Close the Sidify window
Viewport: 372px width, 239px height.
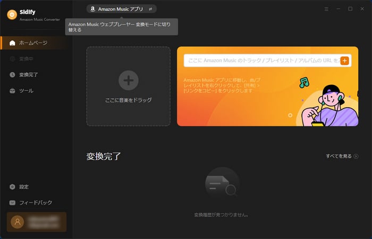pos(362,9)
